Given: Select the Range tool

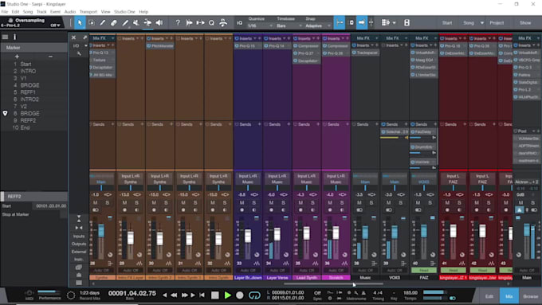Looking at the screenshot, I should [91, 23].
